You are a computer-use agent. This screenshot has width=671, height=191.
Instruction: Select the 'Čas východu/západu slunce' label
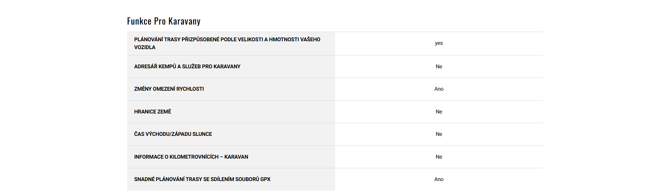[173, 134]
